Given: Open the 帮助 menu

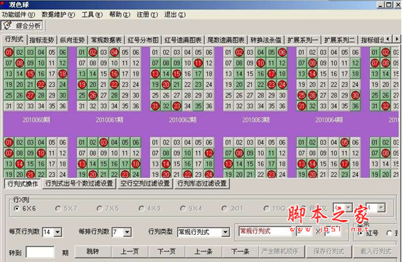Looking at the screenshot, I should click(x=120, y=15).
